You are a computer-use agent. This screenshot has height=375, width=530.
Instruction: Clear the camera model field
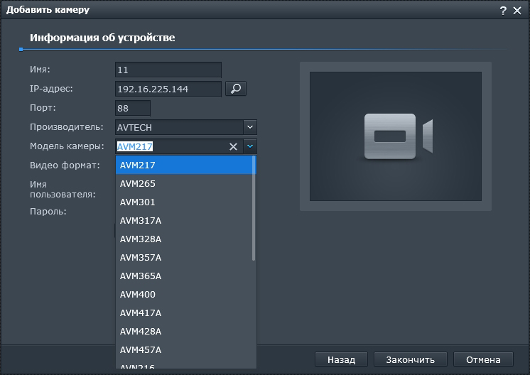233,146
